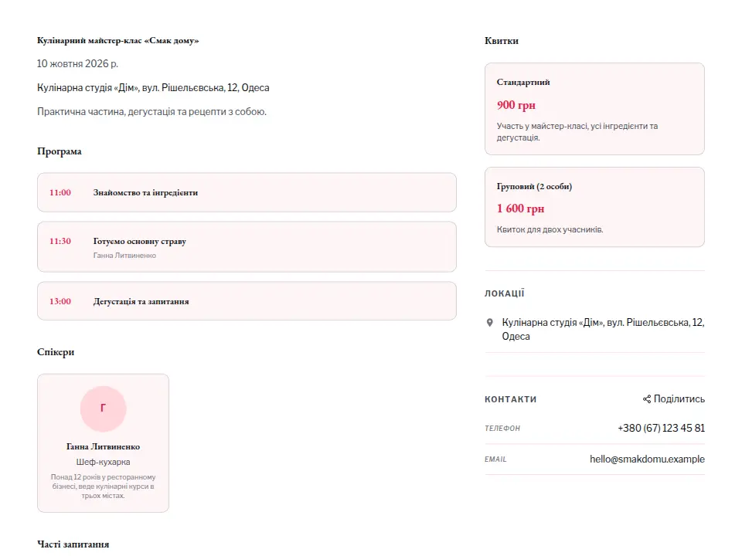Viewport: 742px width, 556px height.
Task: Click the map pin location icon
Action: 490,323
